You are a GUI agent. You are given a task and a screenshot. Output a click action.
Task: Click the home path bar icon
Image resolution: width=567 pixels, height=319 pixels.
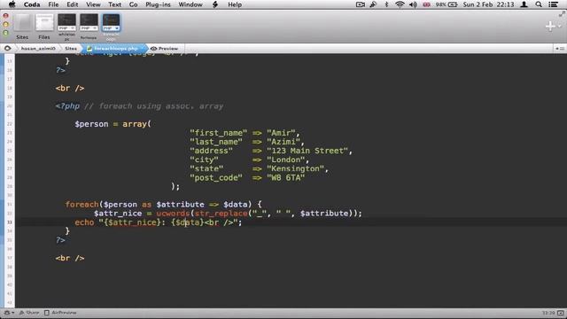(x=8, y=48)
